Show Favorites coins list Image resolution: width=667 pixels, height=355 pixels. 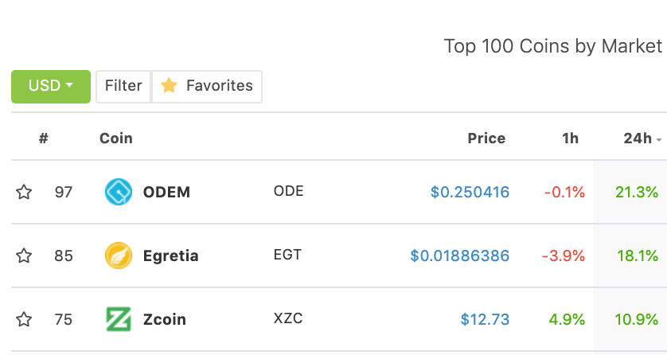pyautogui.click(x=207, y=87)
